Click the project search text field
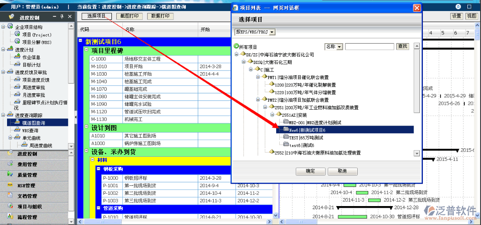 coord(369,47)
